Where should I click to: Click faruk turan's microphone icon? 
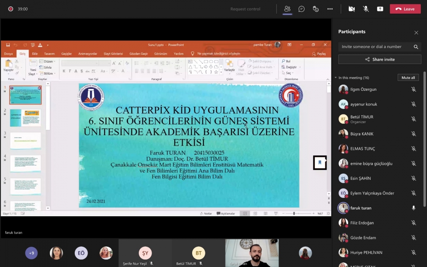click(413, 208)
